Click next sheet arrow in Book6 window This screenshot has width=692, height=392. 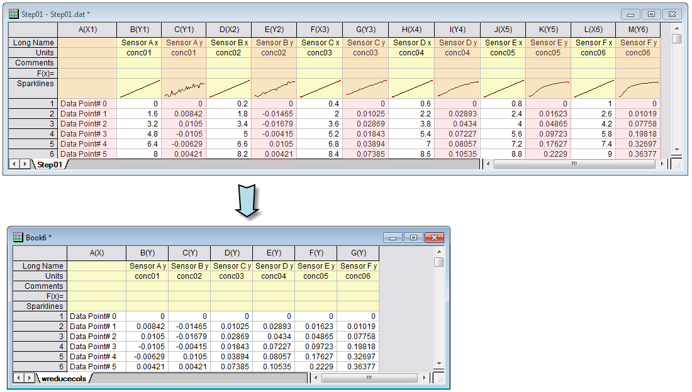(x=29, y=378)
